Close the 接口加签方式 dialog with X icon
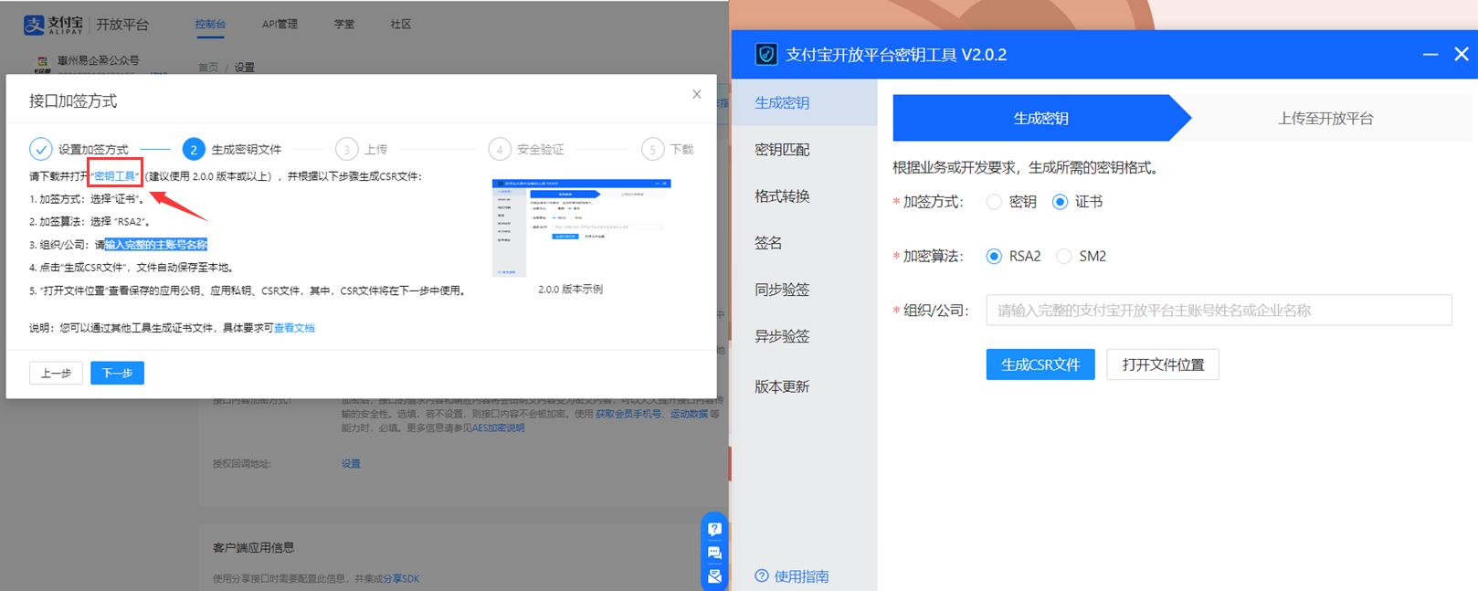Image resolution: width=1478 pixels, height=591 pixels. [697, 94]
